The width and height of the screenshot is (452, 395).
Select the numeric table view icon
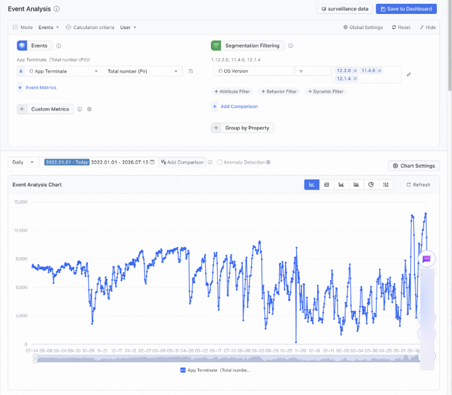[386, 185]
